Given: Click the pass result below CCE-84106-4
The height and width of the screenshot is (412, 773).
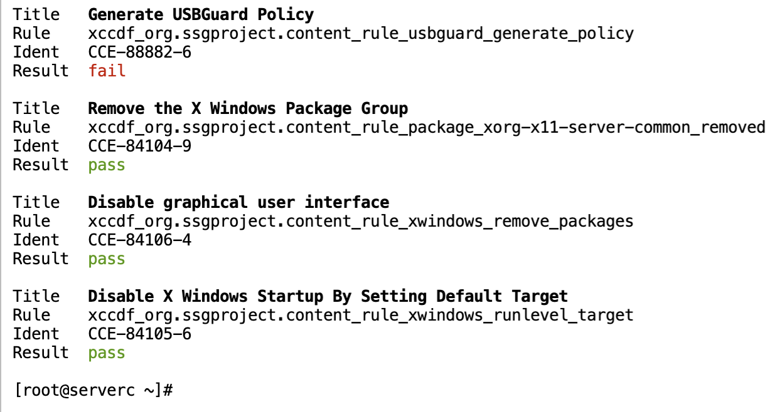Looking at the screenshot, I should pyautogui.click(x=107, y=259).
